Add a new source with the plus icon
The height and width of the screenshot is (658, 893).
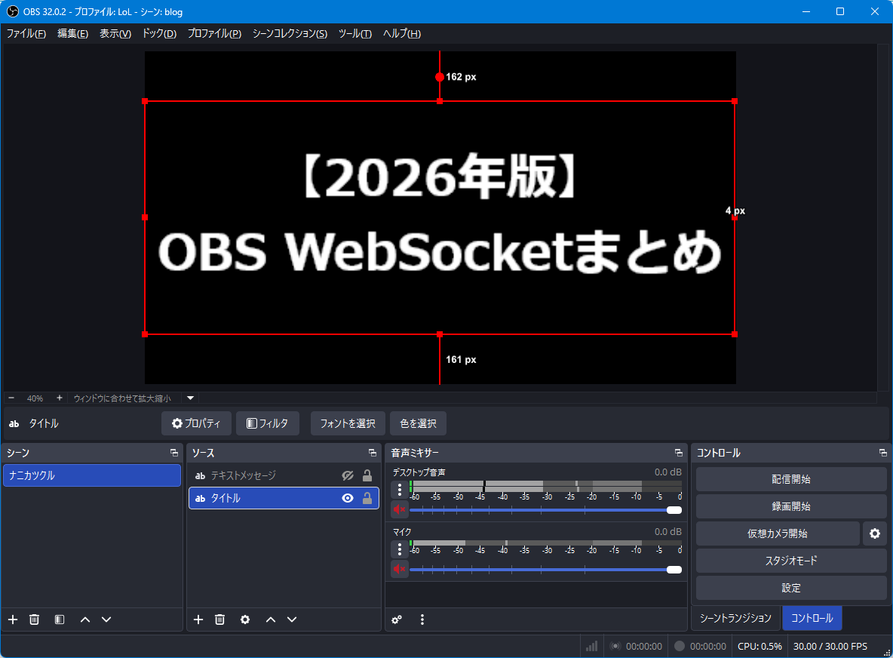(x=198, y=620)
